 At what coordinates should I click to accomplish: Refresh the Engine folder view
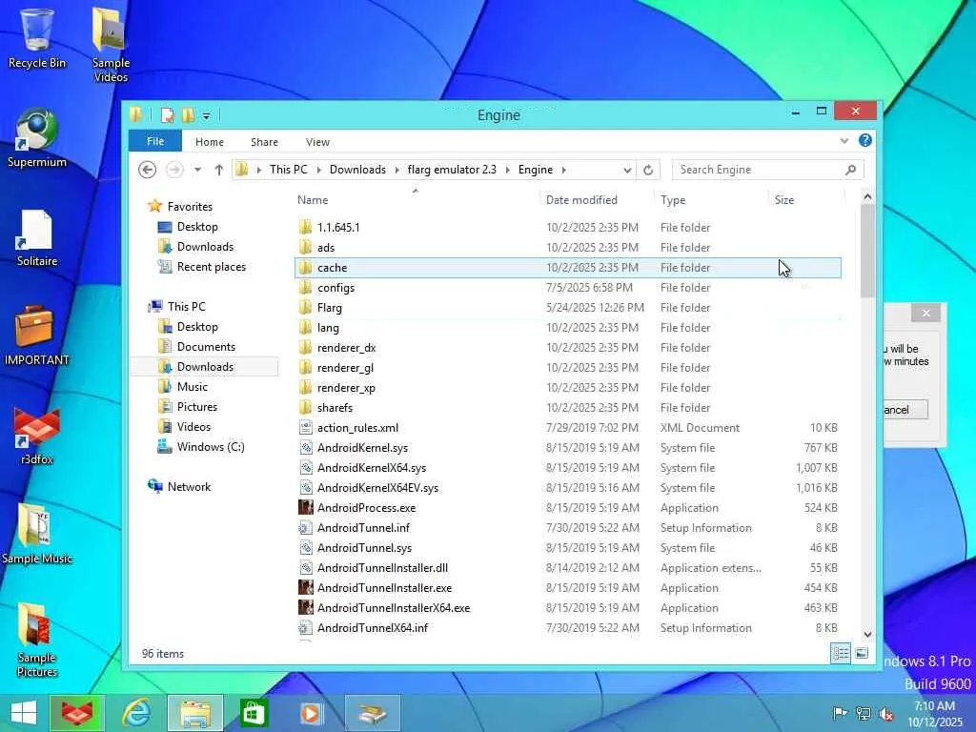pyautogui.click(x=648, y=170)
